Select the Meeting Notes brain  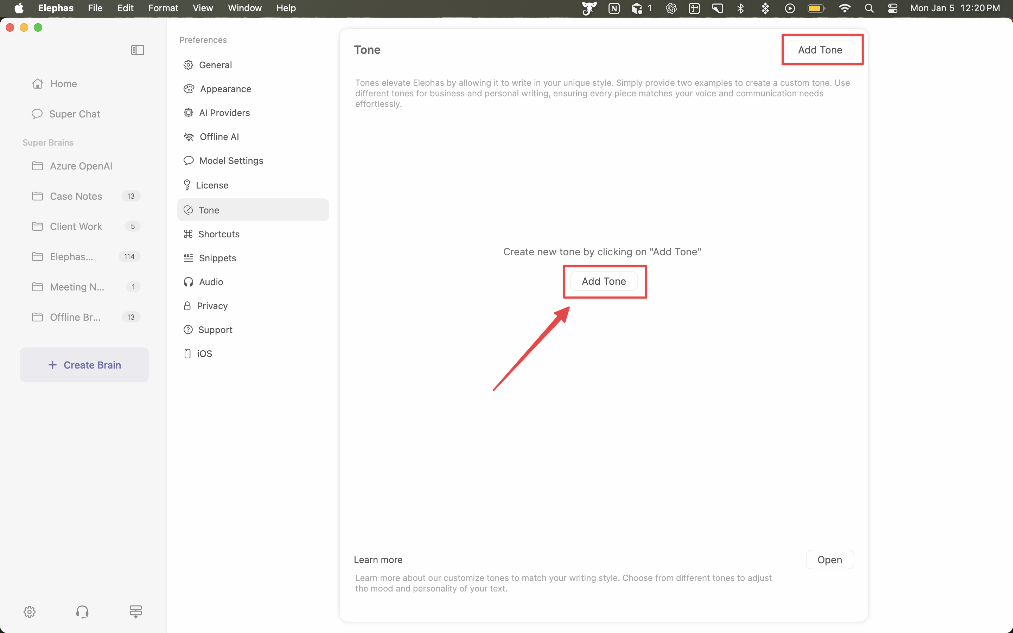[86, 287]
